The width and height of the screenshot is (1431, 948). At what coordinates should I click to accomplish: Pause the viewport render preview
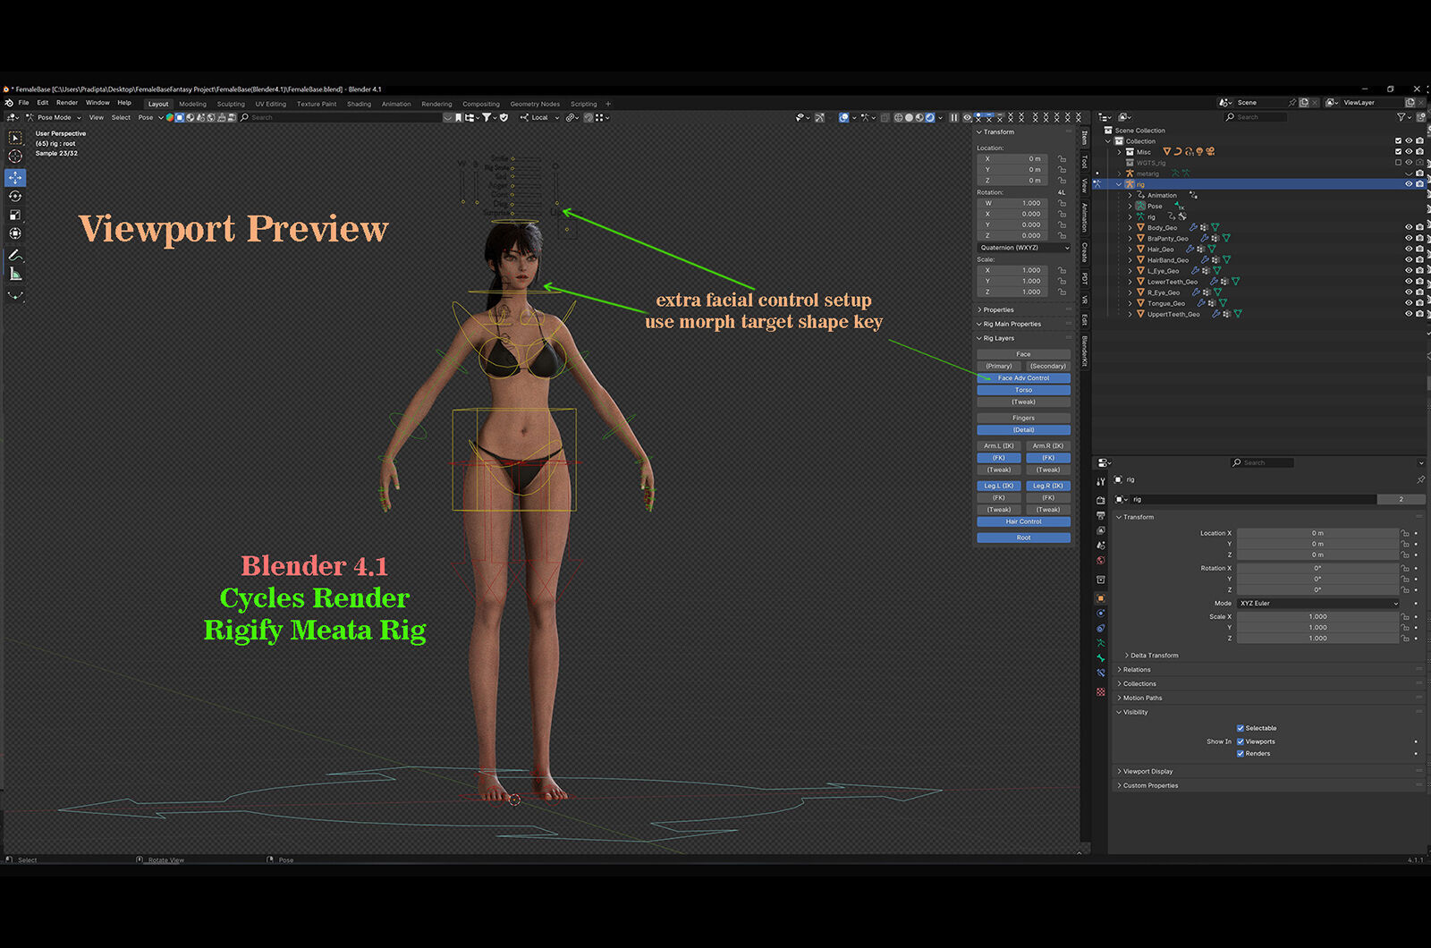coord(953,117)
